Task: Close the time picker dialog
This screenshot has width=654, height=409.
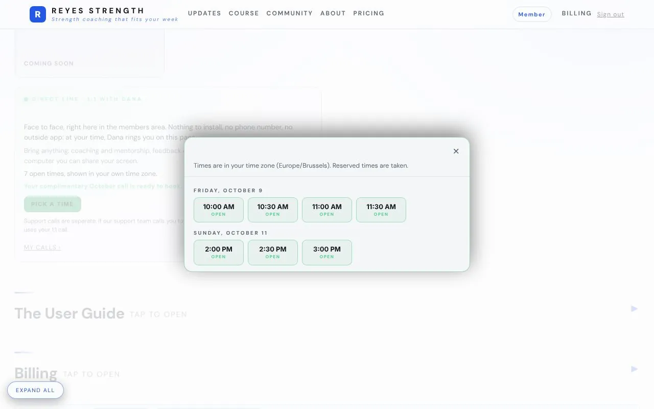Action: [x=456, y=151]
